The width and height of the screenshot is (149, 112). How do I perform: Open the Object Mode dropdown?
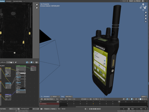pyautogui.click(x=49, y=99)
